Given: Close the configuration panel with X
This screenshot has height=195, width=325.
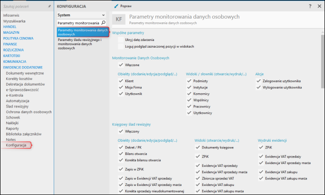Looking at the screenshot, I should pyautogui.click(x=319, y=6).
